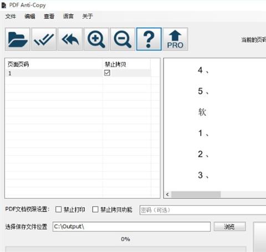Select page row 1 in the list
The height and width of the screenshot is (252, 266).
(79, 73)
